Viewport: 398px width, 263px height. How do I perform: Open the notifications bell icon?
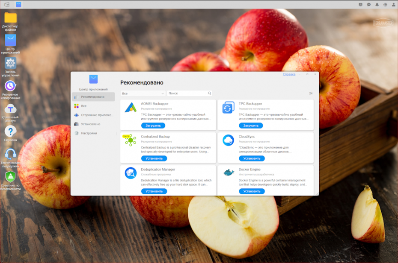point(377,5)
